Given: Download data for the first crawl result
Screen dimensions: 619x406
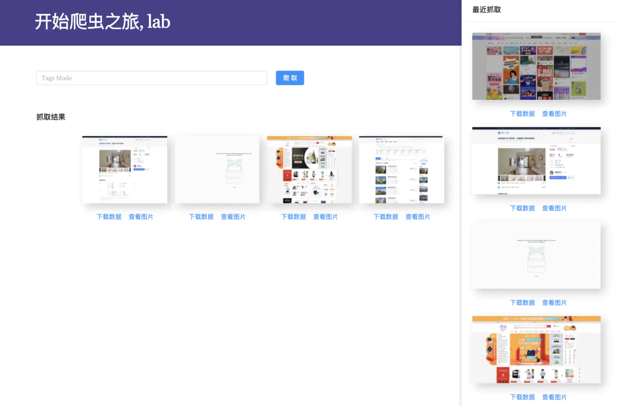Looking at the screenshot, I should coord(109,217).
